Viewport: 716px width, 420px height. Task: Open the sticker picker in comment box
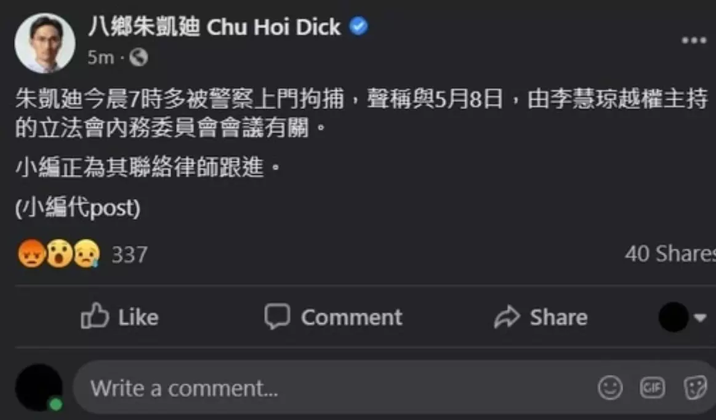point(696,388)
